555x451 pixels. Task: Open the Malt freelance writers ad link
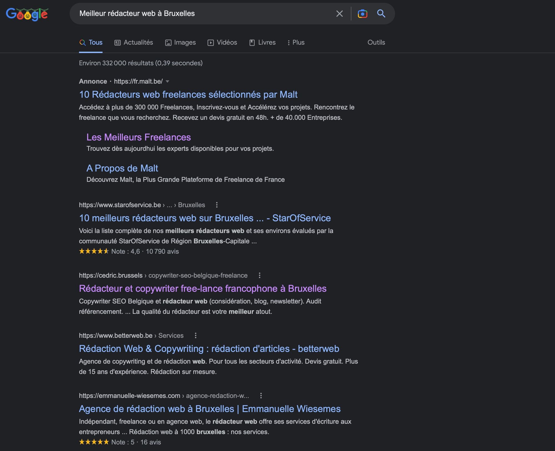pos(188,95)
